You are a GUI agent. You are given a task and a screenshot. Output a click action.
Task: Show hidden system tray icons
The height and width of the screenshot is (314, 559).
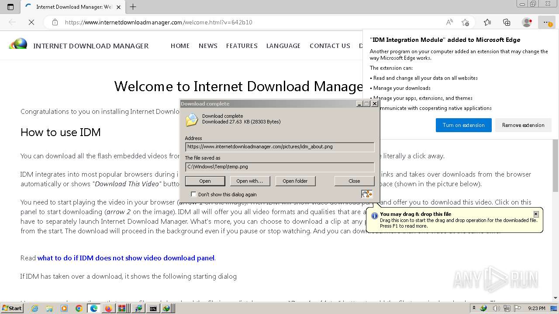474,308
